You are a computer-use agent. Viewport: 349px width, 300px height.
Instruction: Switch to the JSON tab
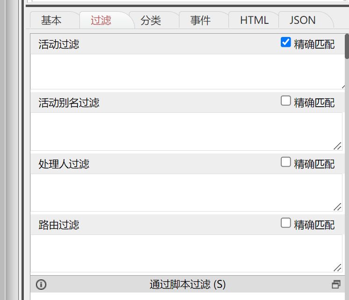[303, 21]
